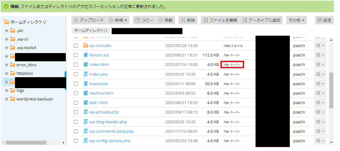Click the 移動 move button

pos(166,20)
